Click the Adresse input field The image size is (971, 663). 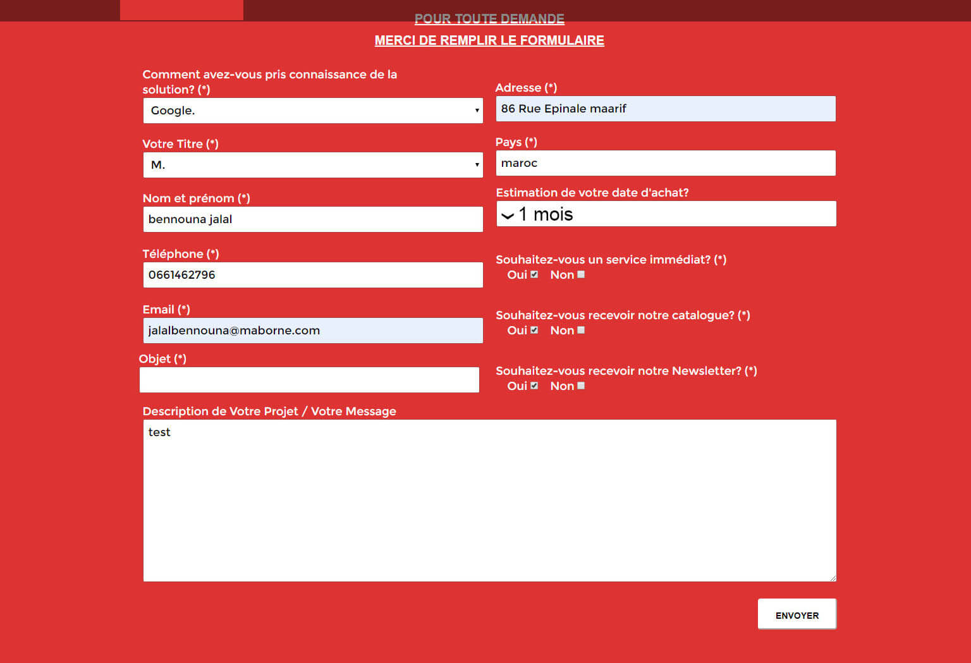(x=666, y=109)
